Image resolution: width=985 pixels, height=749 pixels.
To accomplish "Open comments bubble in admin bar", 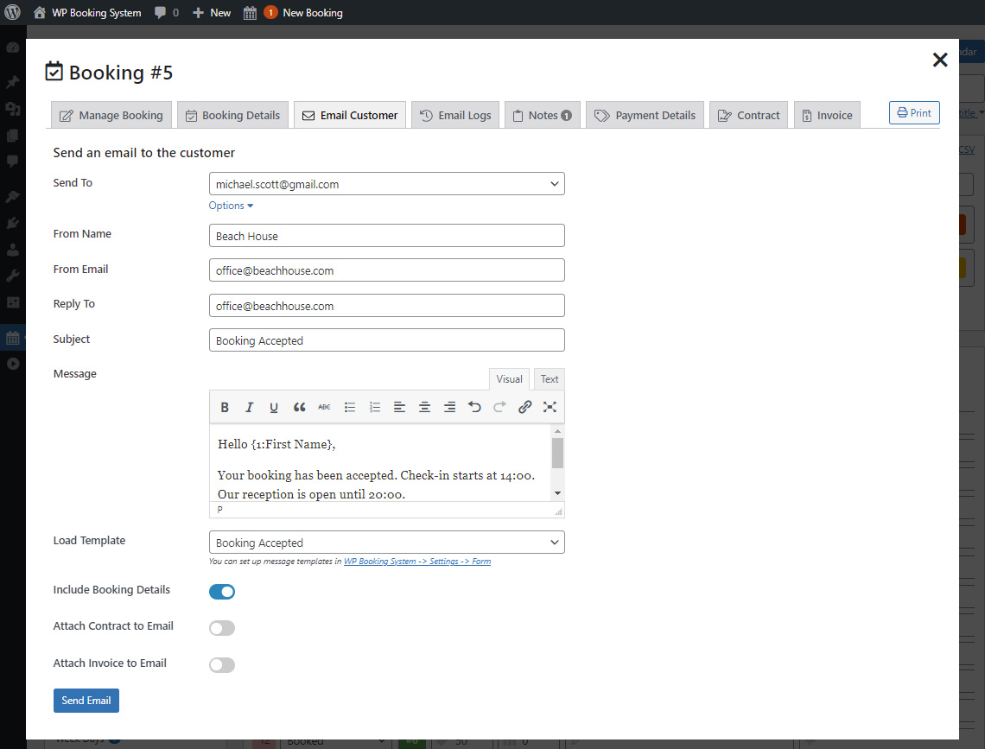I will tap(167, 13).
